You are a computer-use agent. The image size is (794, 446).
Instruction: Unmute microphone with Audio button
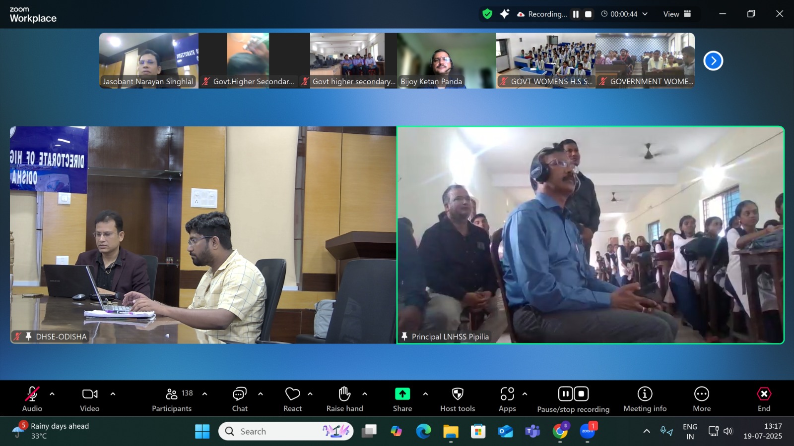32,399
